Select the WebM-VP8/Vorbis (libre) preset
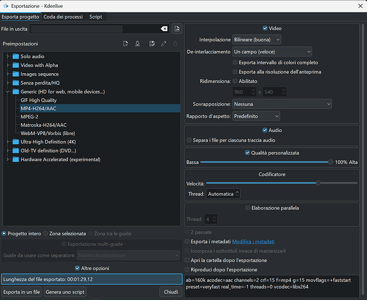Image resolution: width=367 pixels, height=300 pixels. click(48, 133)
